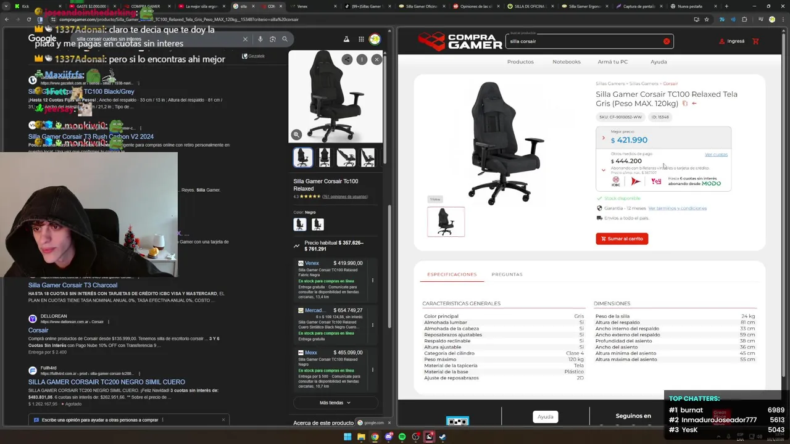Switch to the ESPECIFICACIONES tab

point(452,274)
